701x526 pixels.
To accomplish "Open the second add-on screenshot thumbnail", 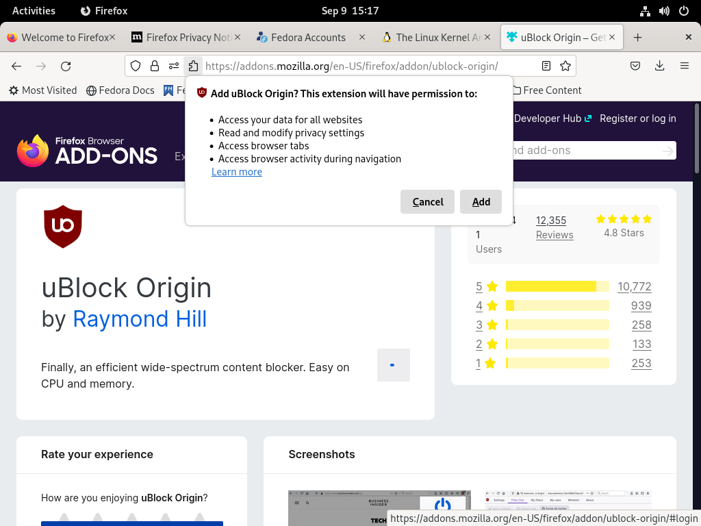I will pyautogui.click(x=569, y=501).
